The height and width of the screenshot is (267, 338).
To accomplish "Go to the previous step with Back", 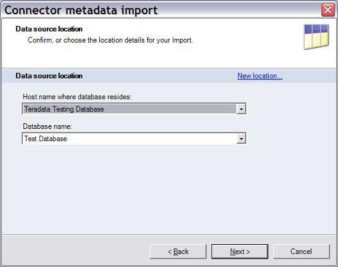I will coord(178,252).
